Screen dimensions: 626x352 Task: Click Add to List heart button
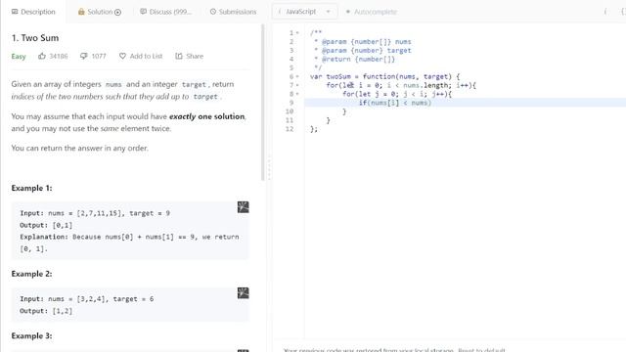click(141, 56)
